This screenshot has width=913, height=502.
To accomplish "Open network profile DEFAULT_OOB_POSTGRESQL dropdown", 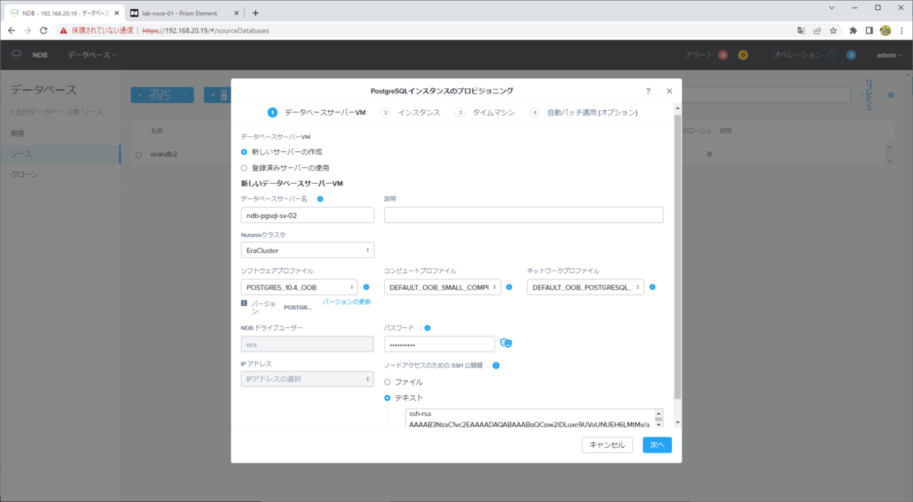I will [x=586, y=287].
